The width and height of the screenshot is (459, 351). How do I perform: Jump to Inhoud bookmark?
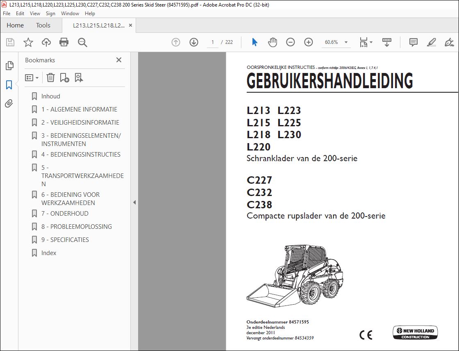51,96
